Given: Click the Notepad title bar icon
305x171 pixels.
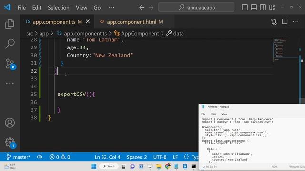Looking at the screenshot, I should coord(203,107).
